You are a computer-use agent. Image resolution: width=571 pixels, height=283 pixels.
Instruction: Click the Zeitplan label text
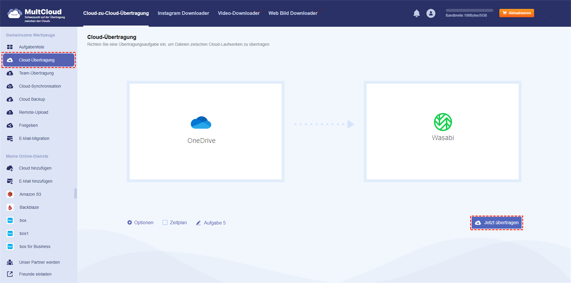click(x=178, y=223)
